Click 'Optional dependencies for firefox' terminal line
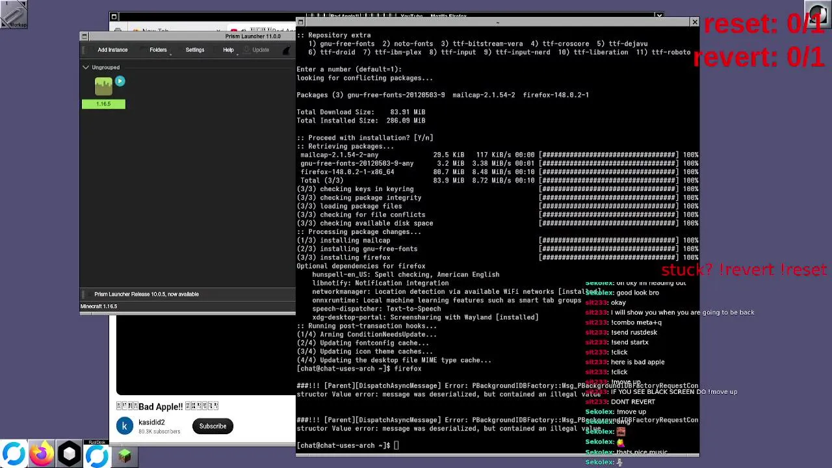This screenshot has width=832, height=468. [361, 266]
